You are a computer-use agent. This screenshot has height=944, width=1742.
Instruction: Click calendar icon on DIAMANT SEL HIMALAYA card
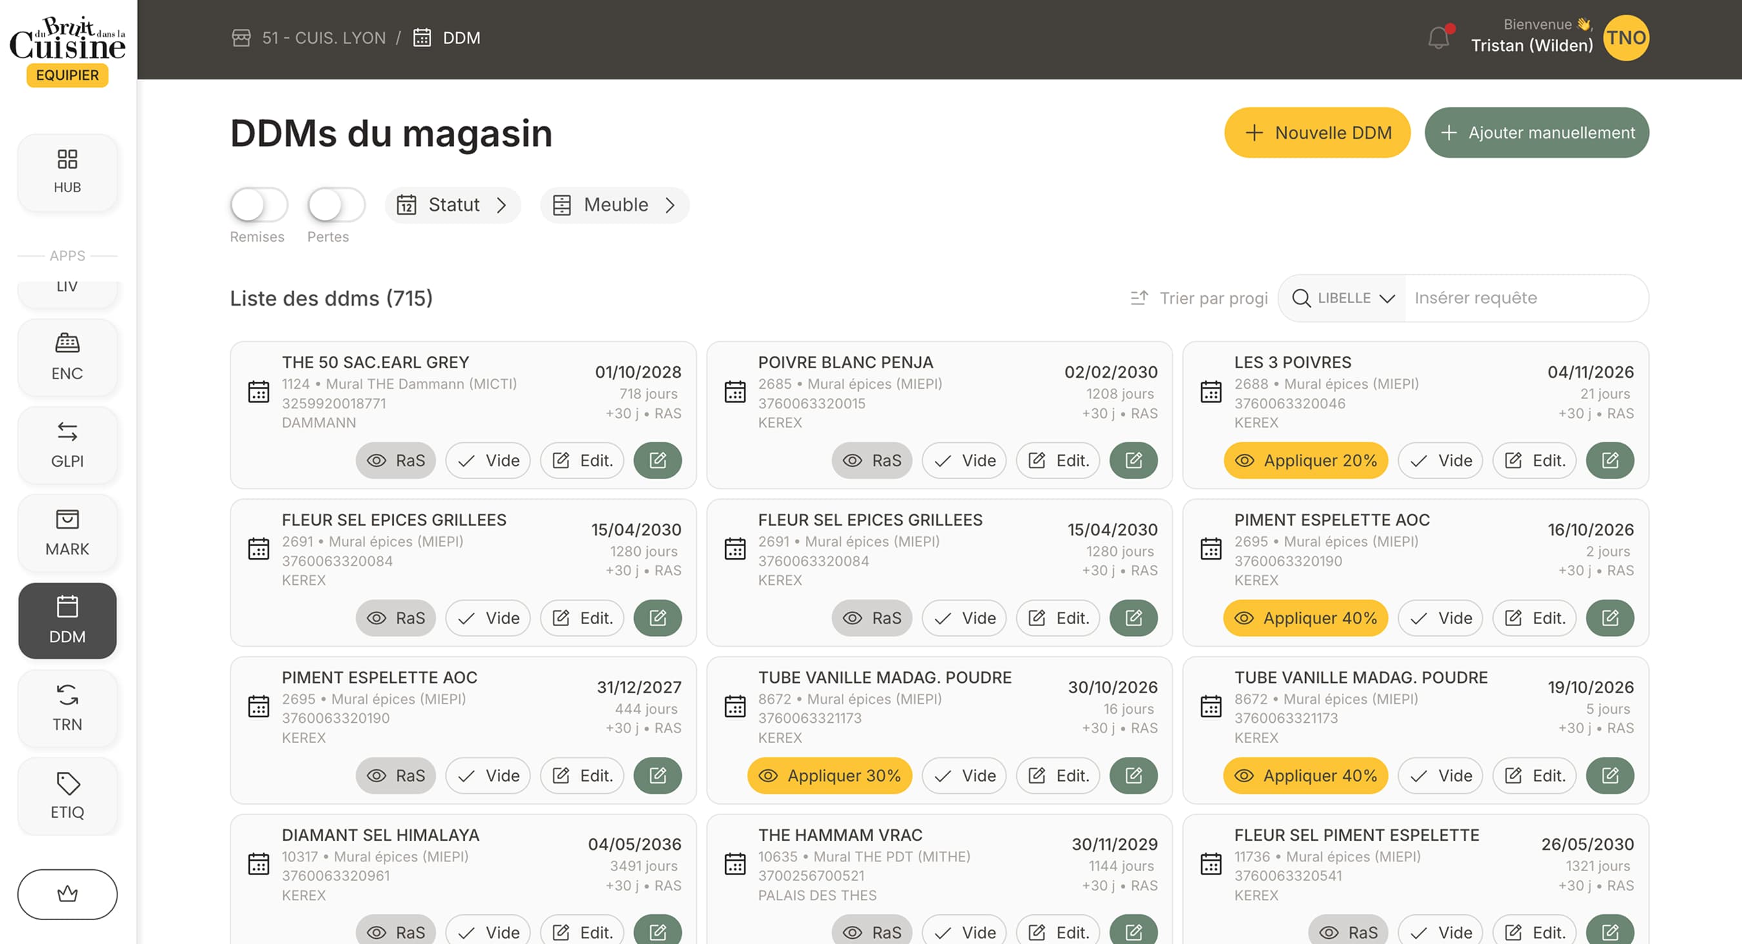[258, 864]
